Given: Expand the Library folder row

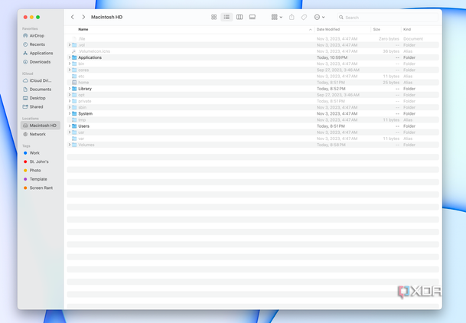Looking at the screenshot, I should click(70, 89).
